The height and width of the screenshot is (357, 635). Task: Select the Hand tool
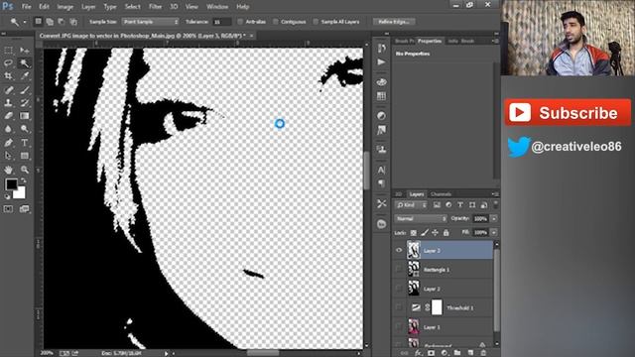pyautogui.click(x=8, y=170)
